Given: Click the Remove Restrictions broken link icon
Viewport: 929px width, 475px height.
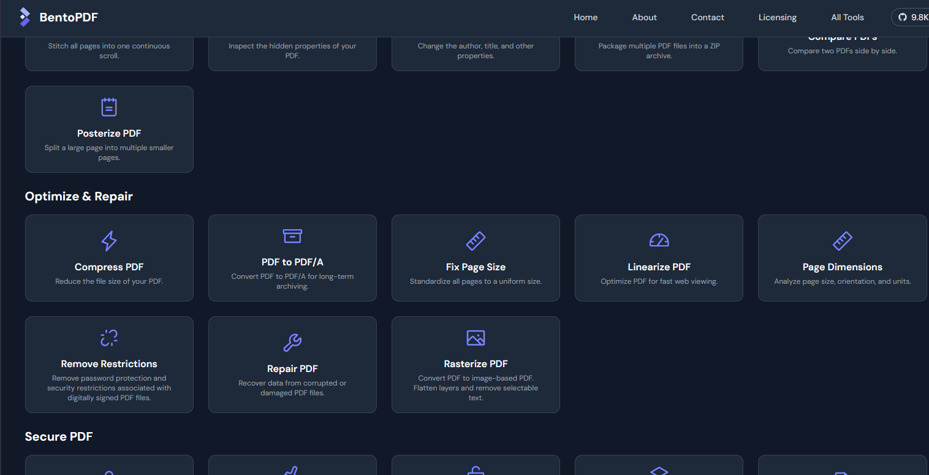Looking at the screenshot, I should tap(109, 338).
